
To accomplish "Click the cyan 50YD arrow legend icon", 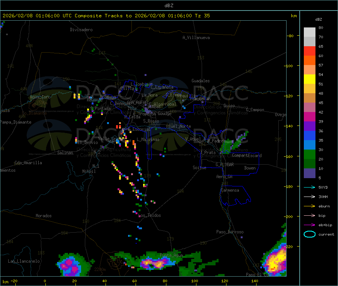I will (309, 187).
